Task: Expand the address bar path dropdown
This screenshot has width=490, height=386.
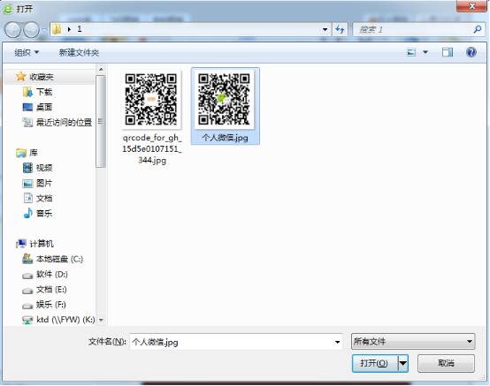Action: pyautogui.click(x=325, y=30)
